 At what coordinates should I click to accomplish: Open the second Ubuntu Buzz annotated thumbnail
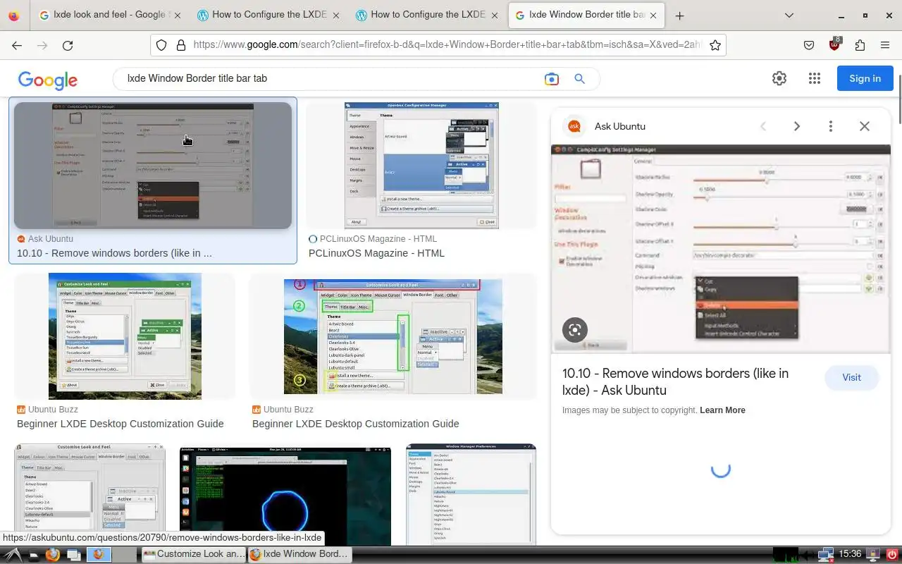tap(393, 336)
